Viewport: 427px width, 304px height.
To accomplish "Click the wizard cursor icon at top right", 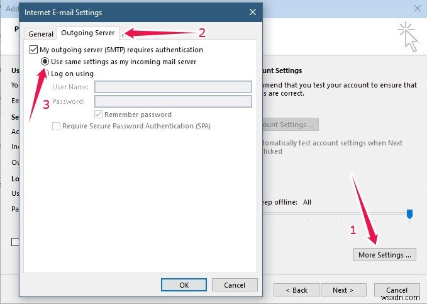I will pyautogui.click(x=407, y=37).
